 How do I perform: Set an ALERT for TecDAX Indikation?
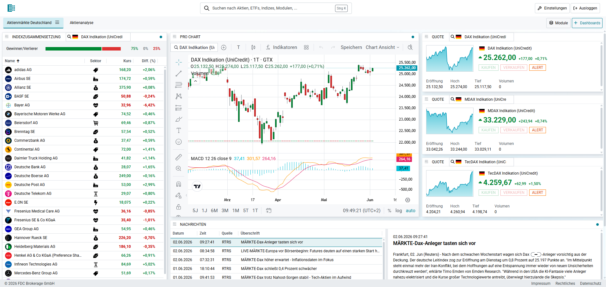pos(537,193)
